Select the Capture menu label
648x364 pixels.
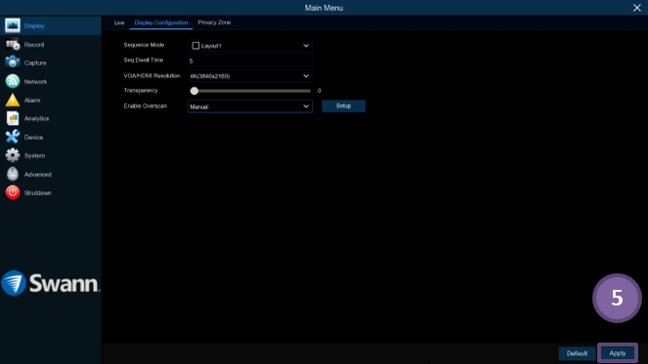pos(35,62)
